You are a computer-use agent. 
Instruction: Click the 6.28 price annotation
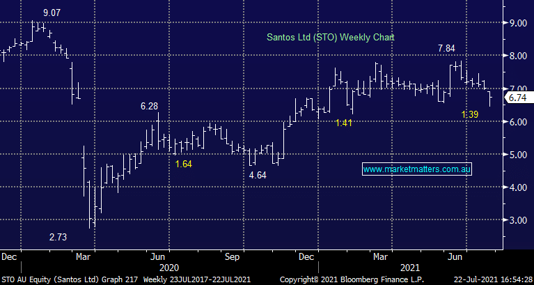click(149, 106)
